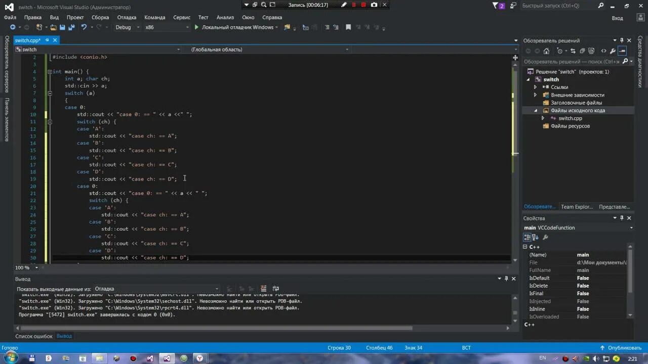Open the Отладка menu

(x=127, y=17)
